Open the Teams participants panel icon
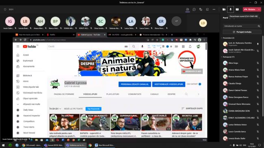The image size is (264, 148). click(x=187, y=9)
